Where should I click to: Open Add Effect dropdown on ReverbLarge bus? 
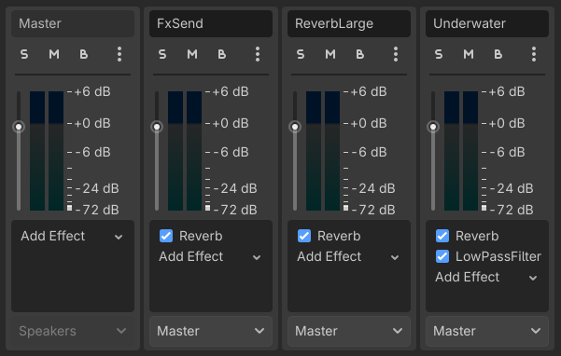click(349, 256)
